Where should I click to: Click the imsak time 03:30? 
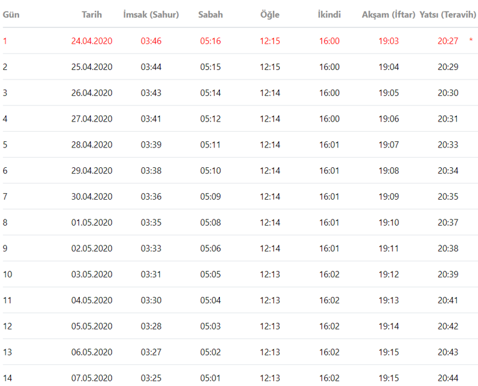coord(151,300)
